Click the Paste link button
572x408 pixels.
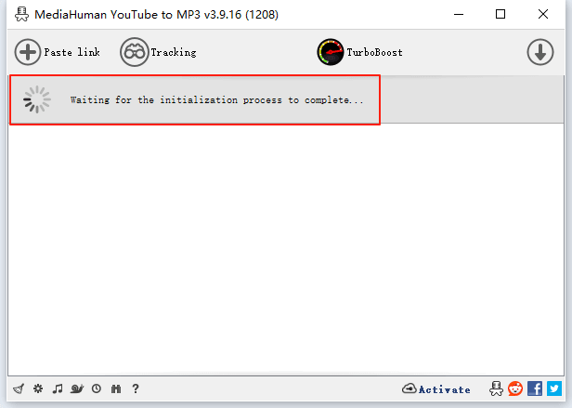click(58, 52)
